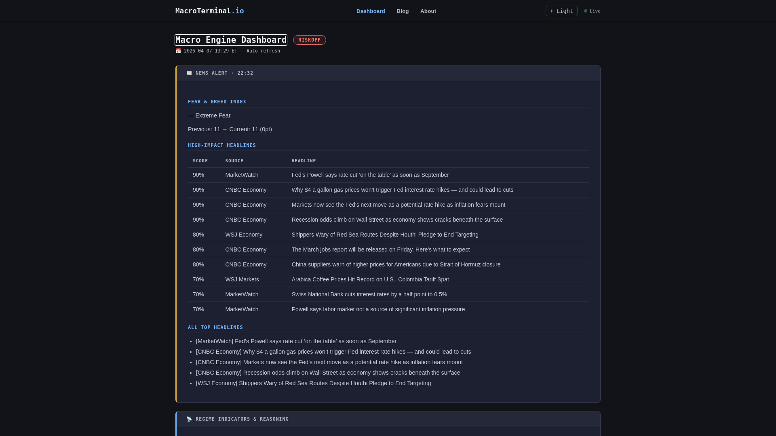Click the RISKOFF regime badge
776x436 pixels.
tap(310, 40)
